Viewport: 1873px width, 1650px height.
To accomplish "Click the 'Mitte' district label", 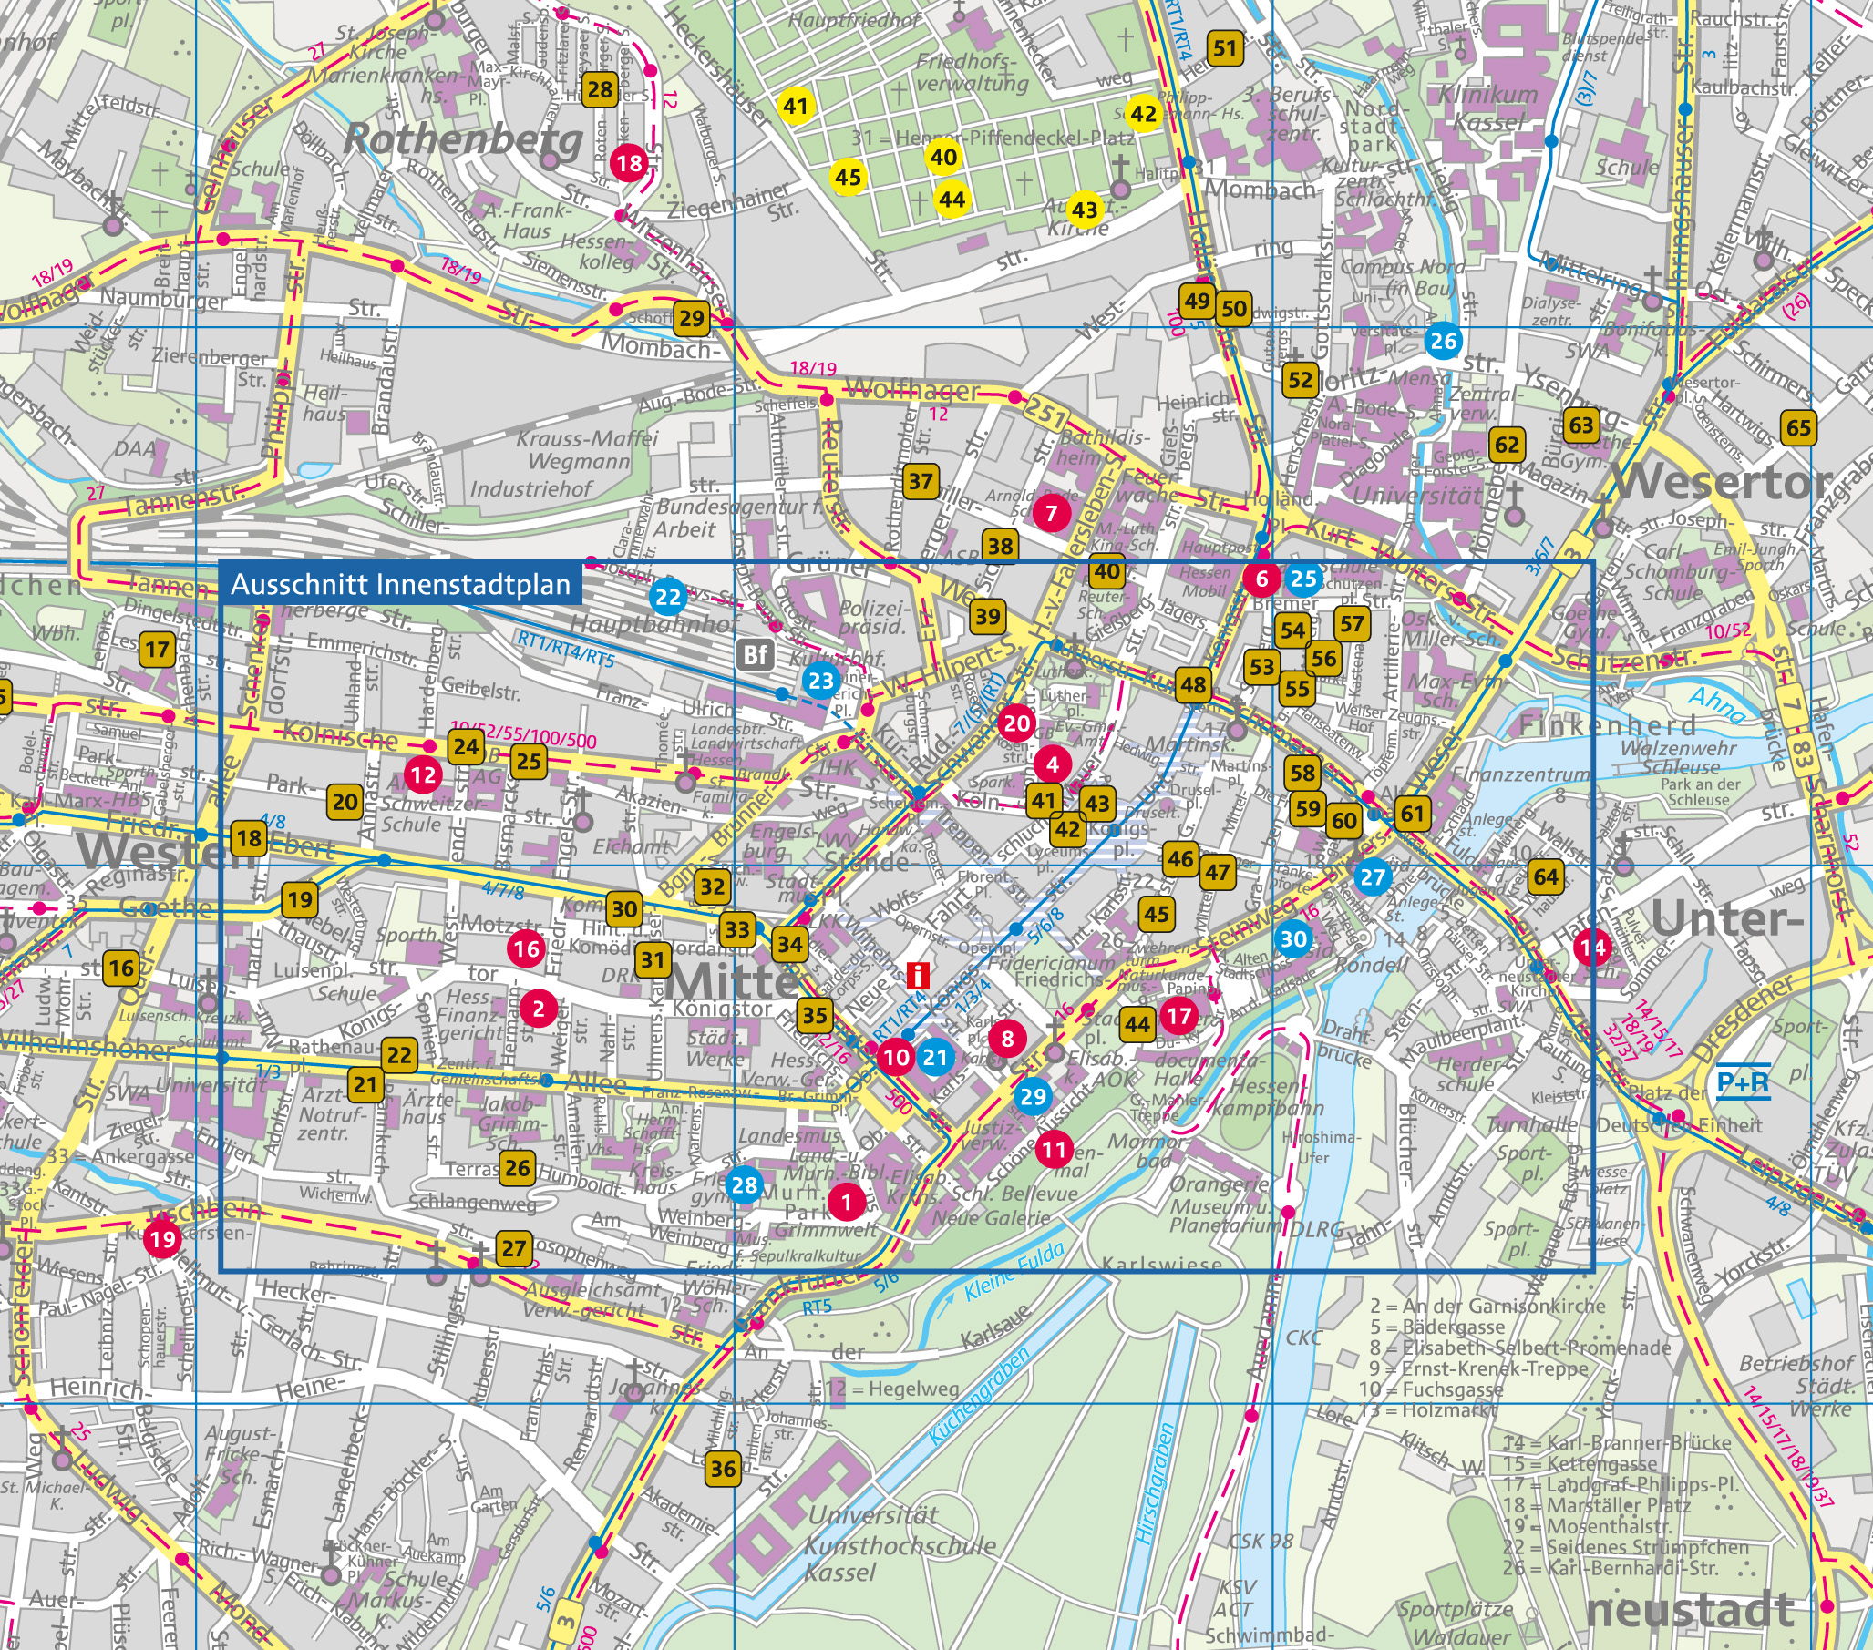I will [731, 982].
